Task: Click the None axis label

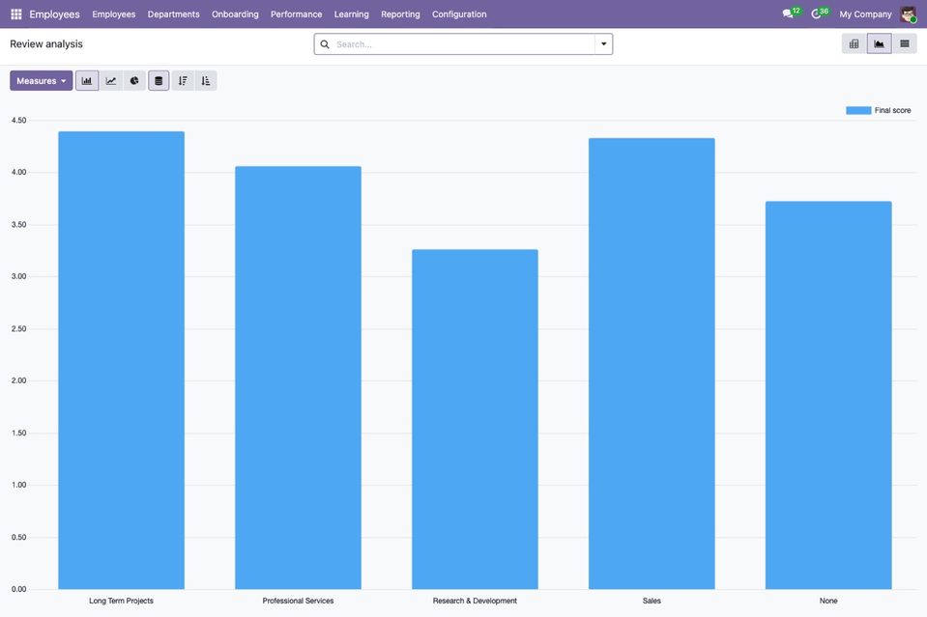Action: (x=828, y=601)
